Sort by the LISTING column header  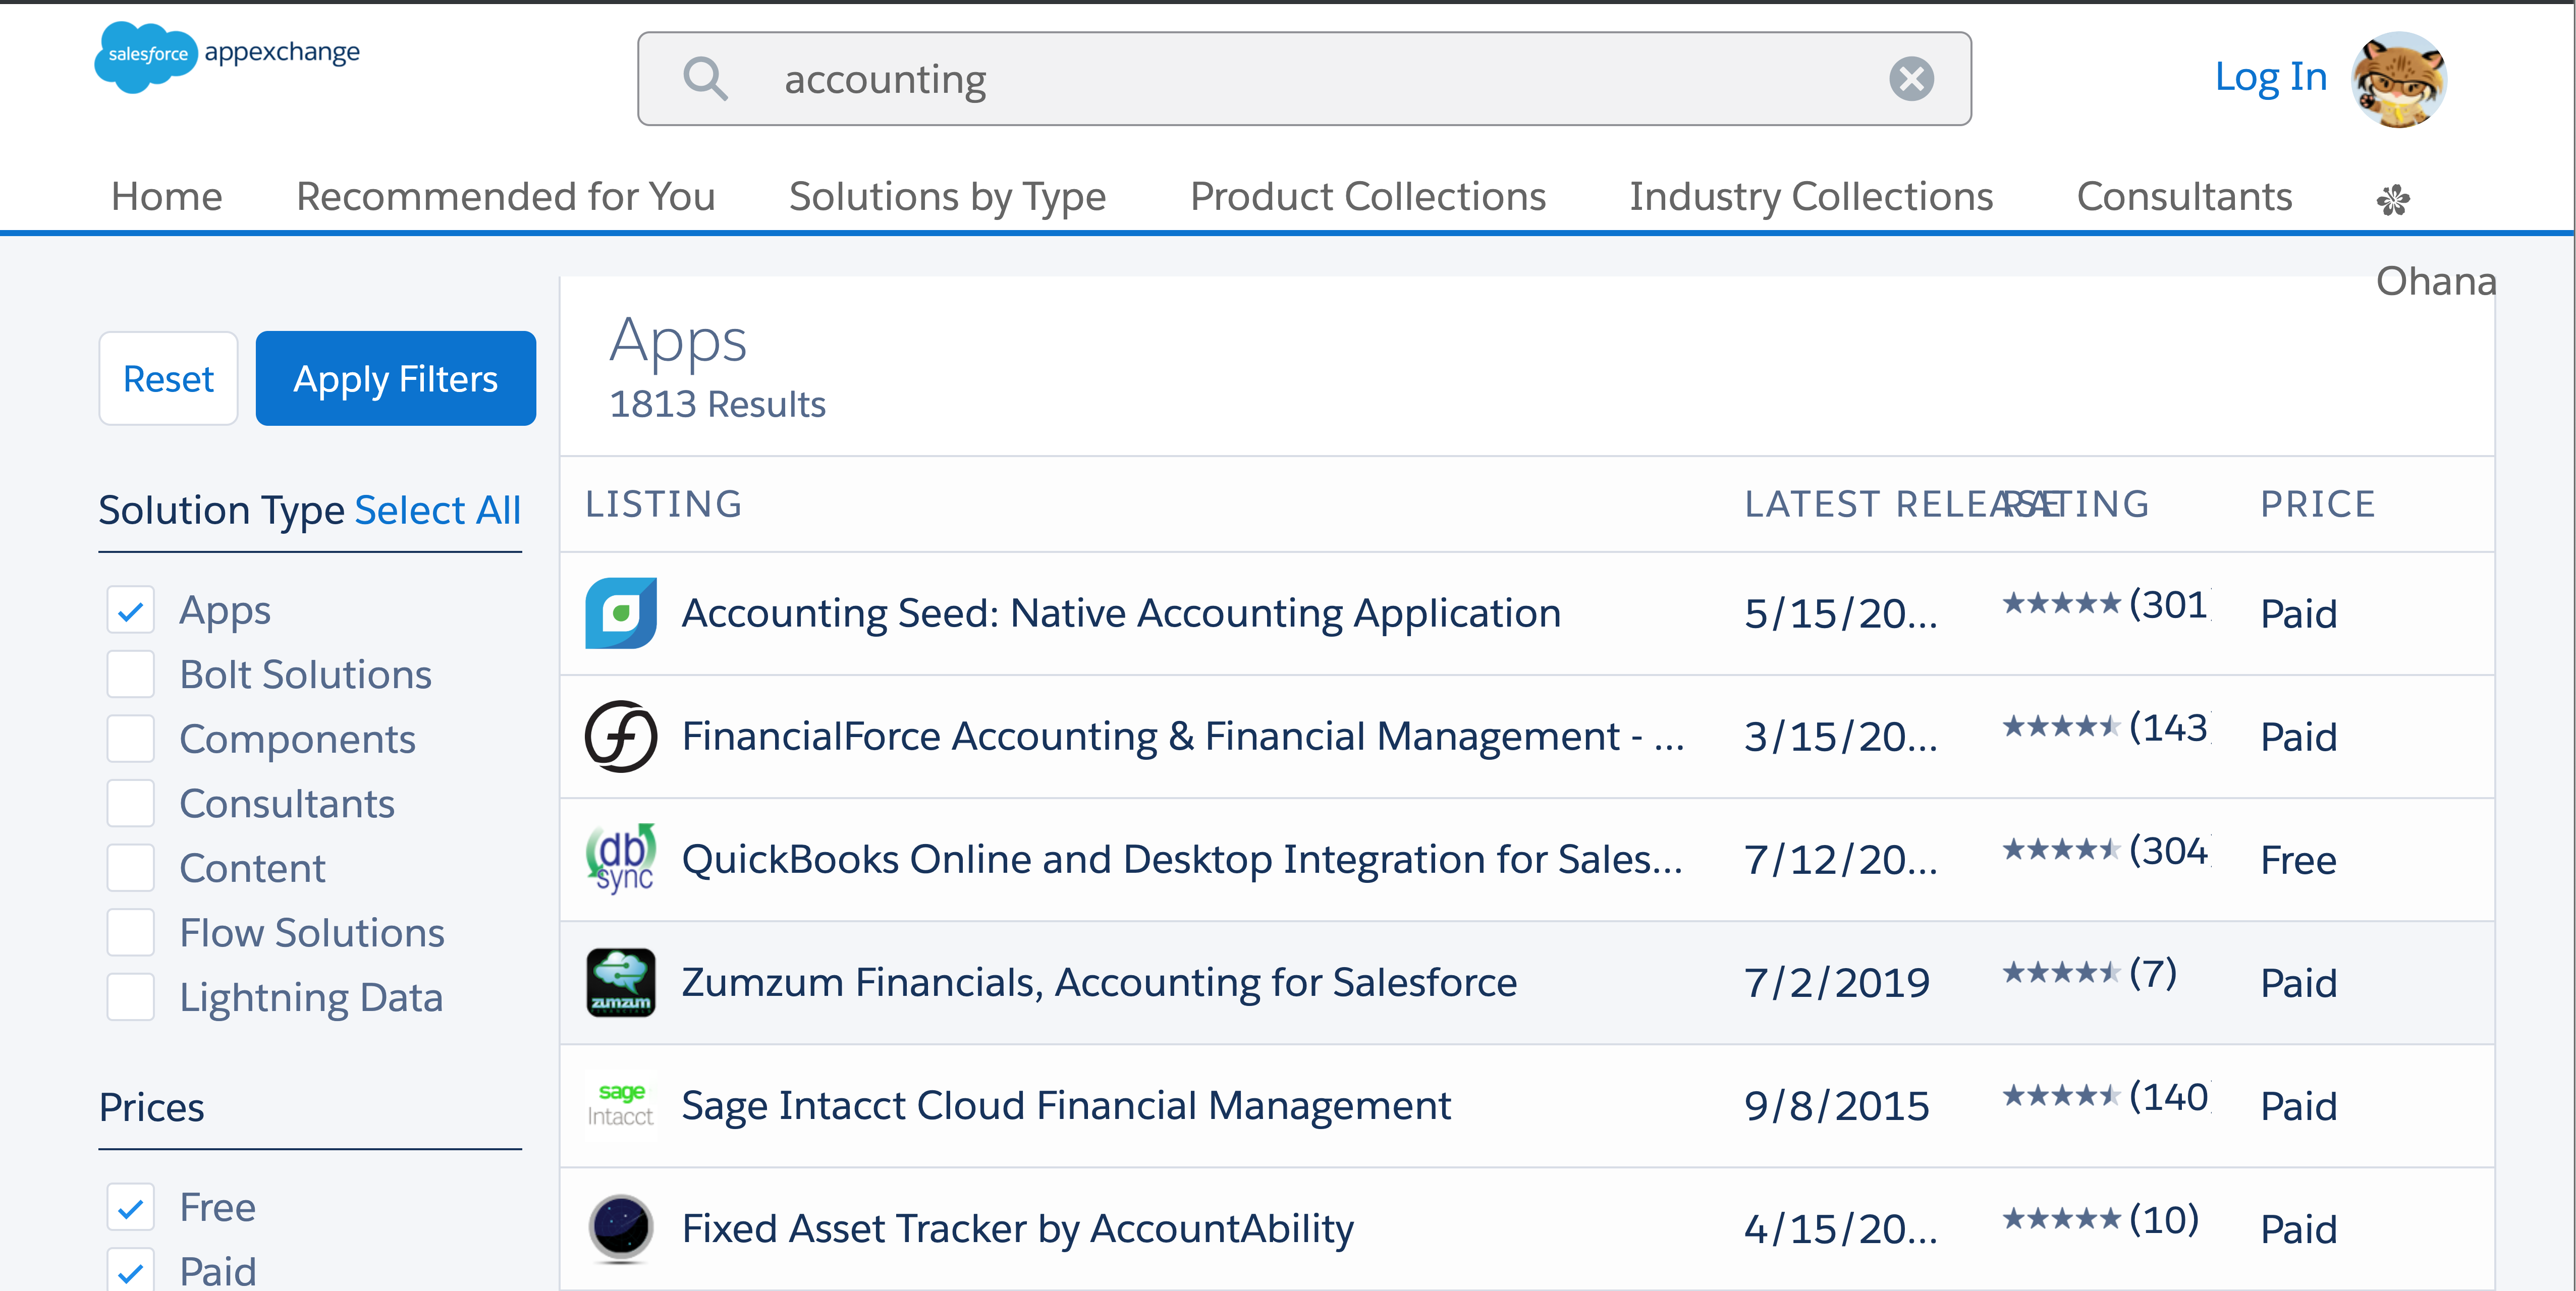click(664, 504)
